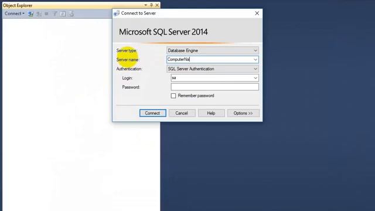The image size is (375, 211).
Task: Expand the Login dropdown arrow
Action: [x=255, y=78]
